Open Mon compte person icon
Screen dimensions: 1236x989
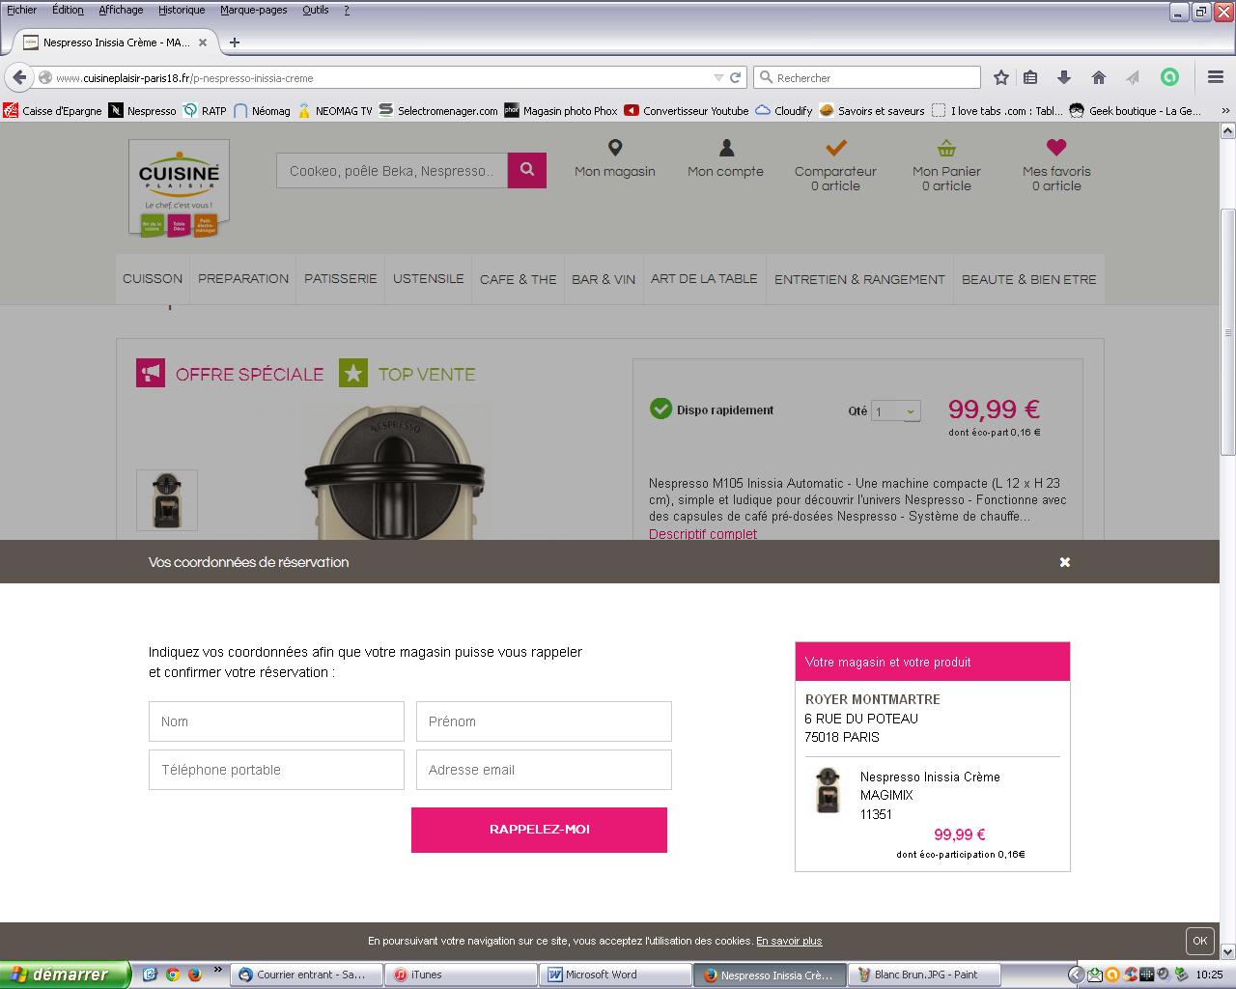coord(726,148)
